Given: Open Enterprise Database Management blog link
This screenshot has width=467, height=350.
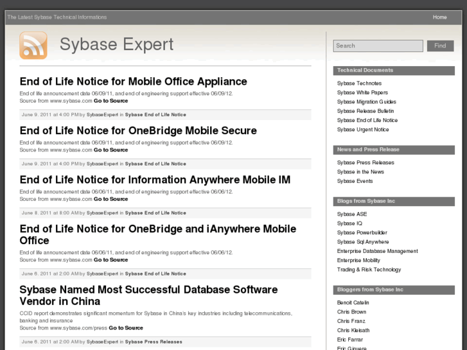Looking at the screenshot, I should coord(377,251).
